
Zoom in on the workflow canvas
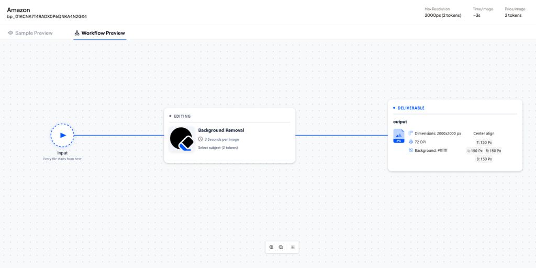pos(272,247)
